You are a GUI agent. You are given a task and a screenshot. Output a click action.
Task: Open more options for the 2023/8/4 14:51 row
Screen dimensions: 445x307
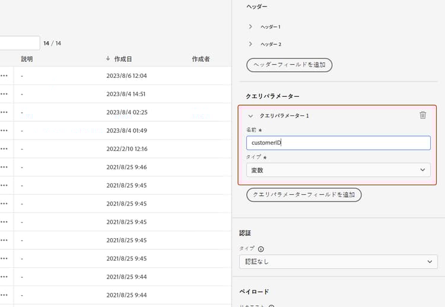point(4,94)
